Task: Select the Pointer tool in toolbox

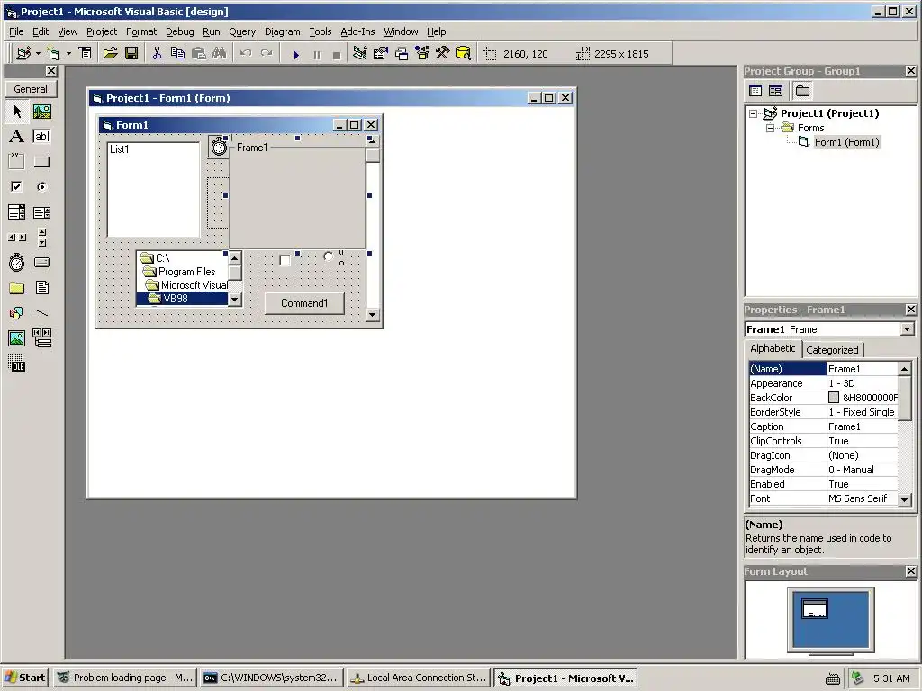Action: pyautogui.click(x=17, y=111)
